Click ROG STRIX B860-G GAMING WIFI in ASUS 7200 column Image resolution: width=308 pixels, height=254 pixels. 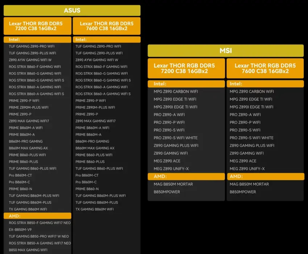click(35, 73)
